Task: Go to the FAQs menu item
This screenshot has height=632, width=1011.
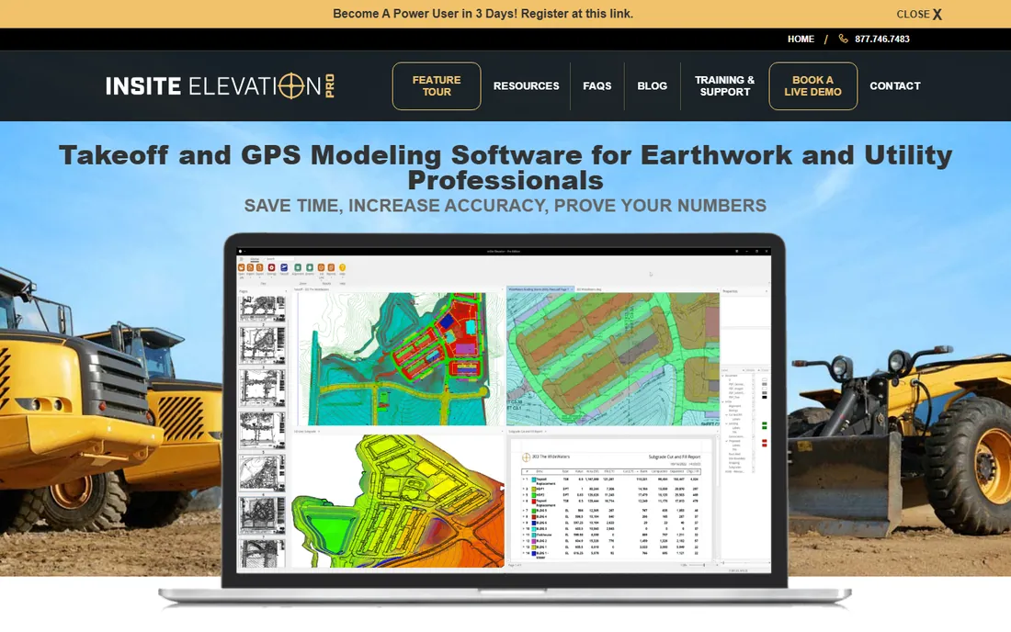Action: (x=597, y=85)
